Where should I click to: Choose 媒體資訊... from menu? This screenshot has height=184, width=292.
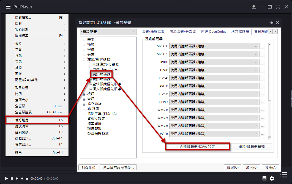tap(37, 138)
